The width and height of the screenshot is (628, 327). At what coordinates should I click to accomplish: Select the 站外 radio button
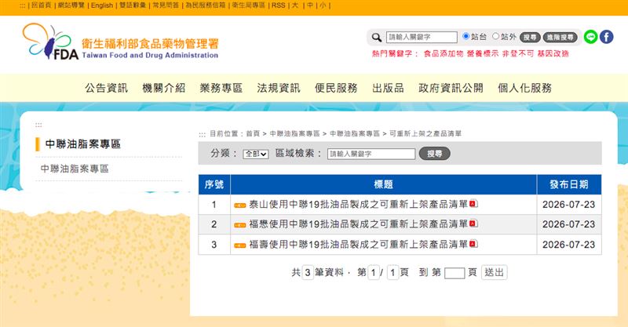point(495,36)
